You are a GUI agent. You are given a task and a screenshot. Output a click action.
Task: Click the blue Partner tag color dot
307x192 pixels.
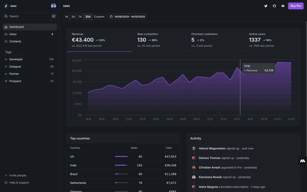click(6, 74)
